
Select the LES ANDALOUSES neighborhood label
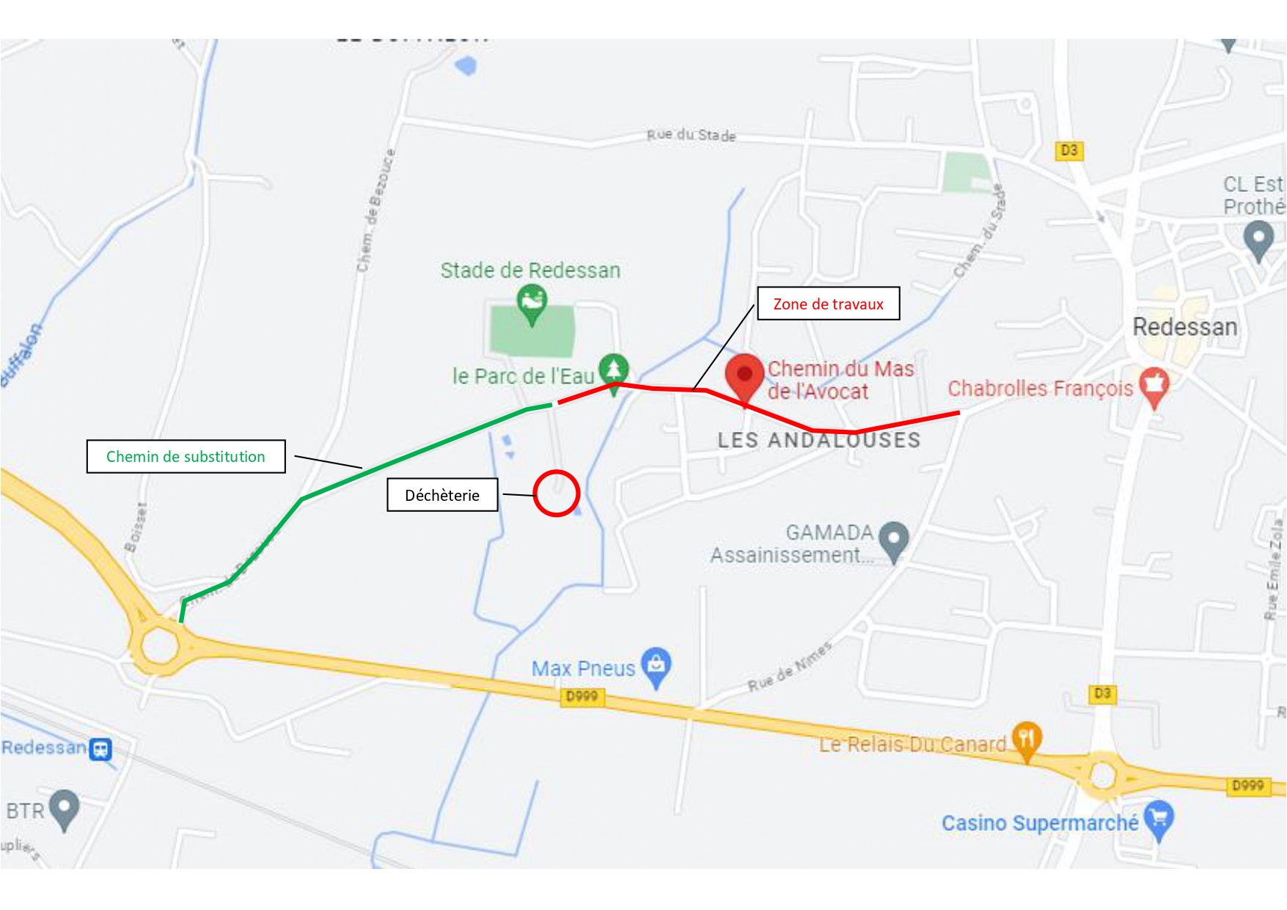tap(819, 440)
